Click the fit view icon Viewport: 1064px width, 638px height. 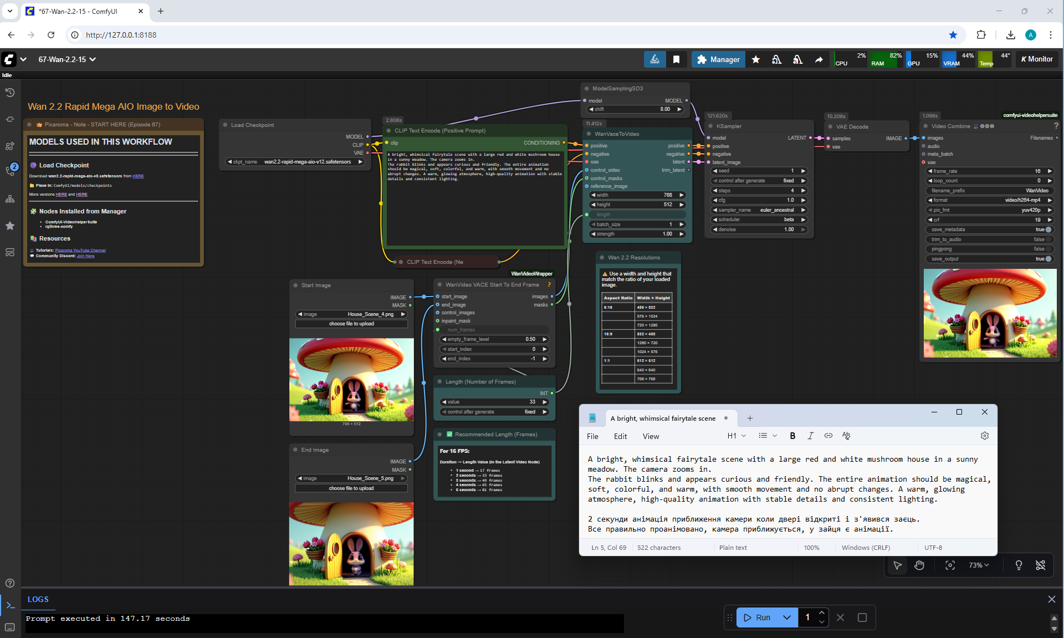(x=950, y=565)
